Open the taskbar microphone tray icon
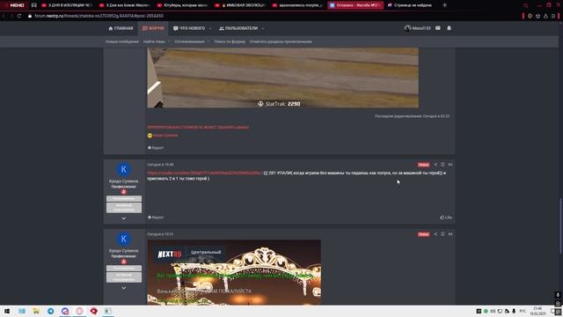This screenshot has width=563, height=317. [514, 311]
